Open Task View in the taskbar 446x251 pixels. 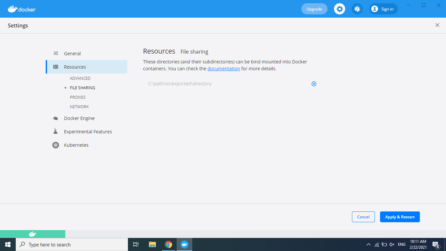[x=136, y=244]
